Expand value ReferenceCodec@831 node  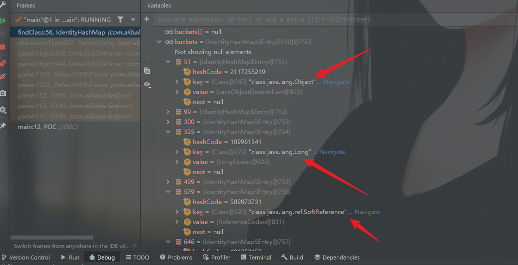(x=177, y=221)
